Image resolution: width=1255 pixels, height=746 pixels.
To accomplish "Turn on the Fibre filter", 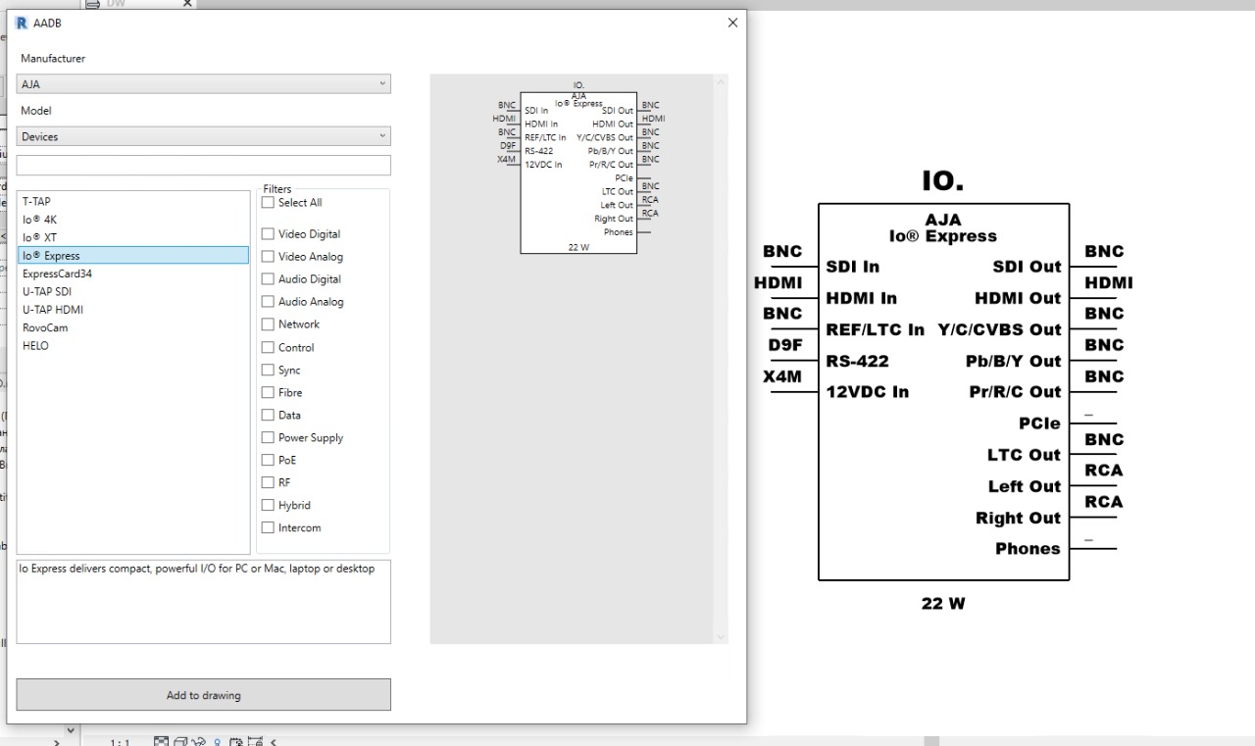I will point(268,393).
